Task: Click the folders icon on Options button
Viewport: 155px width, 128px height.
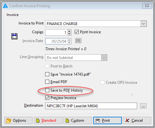Action: tap(8, 120)
